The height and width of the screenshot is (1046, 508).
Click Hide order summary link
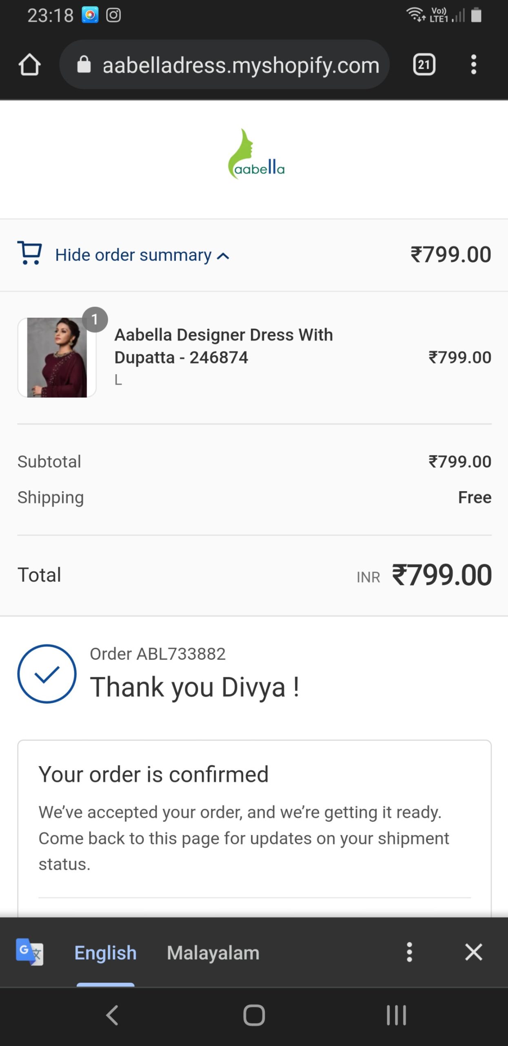[133, 255]
